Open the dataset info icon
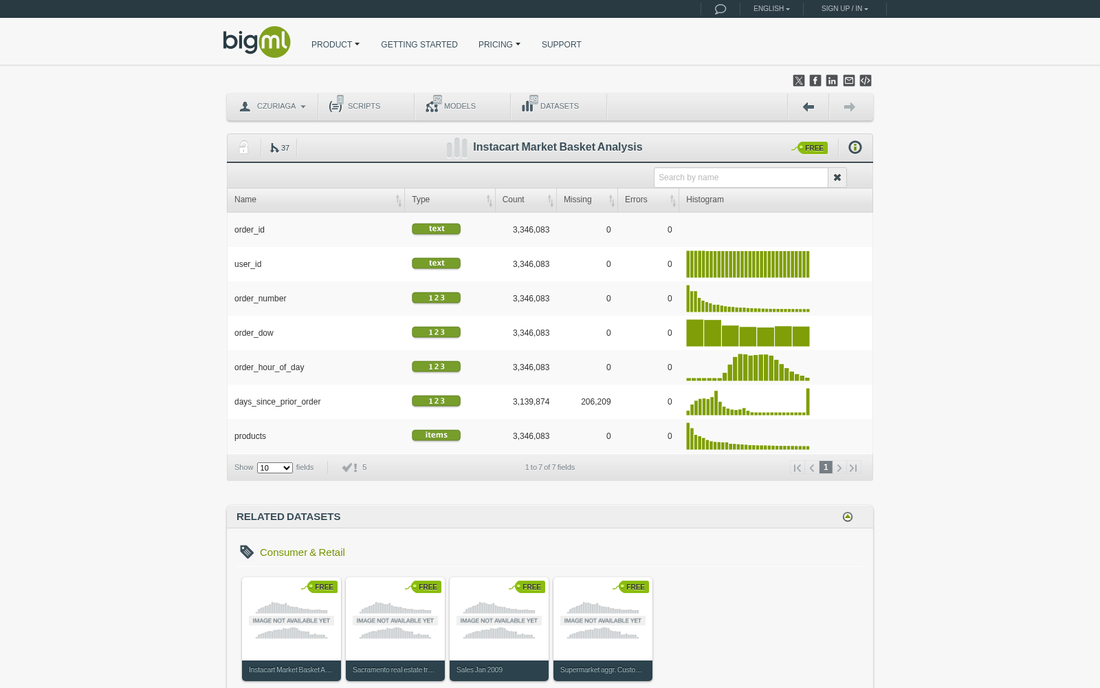This screenshot has height=688, width=1100. [855, 147]
